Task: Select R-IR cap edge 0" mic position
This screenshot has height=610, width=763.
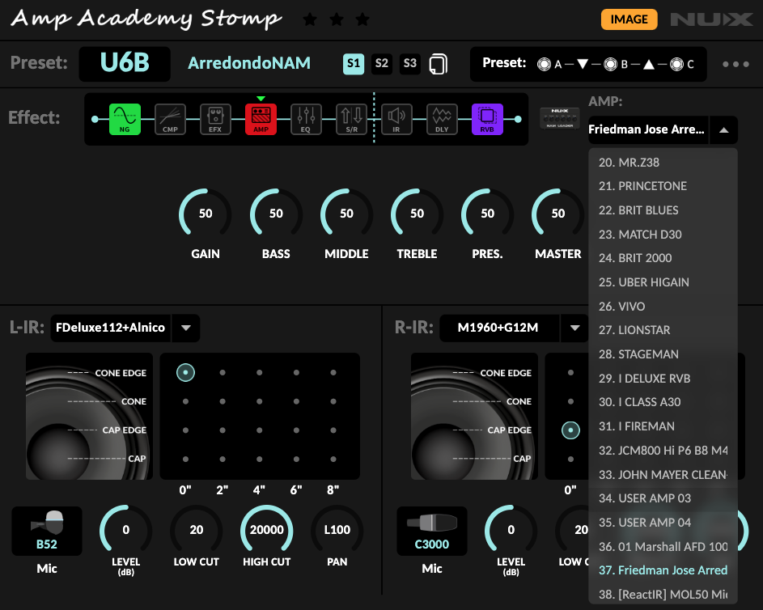Action: (570, 430)
